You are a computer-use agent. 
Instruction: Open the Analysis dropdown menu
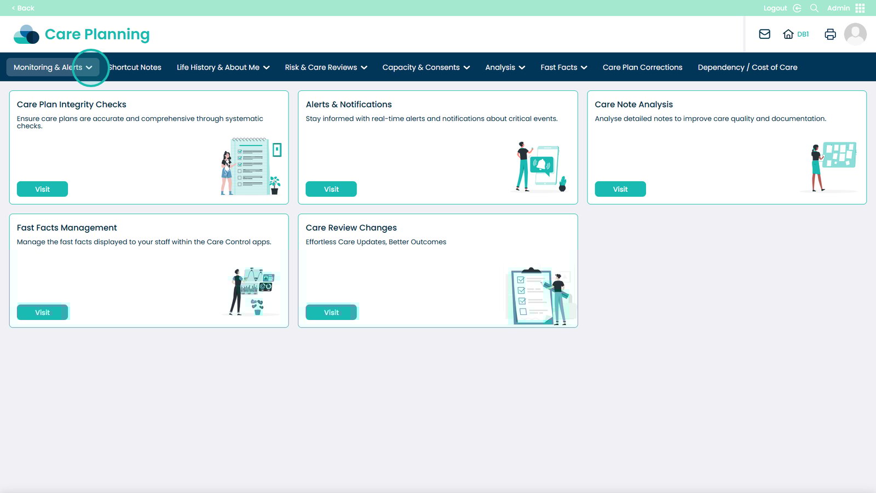(505, 67)
